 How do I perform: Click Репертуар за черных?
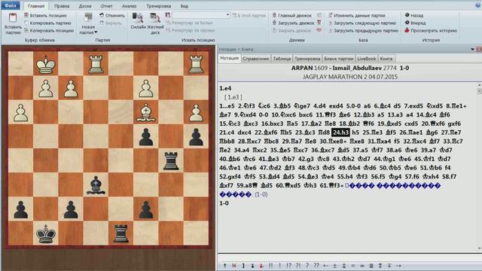click(190, 30)
